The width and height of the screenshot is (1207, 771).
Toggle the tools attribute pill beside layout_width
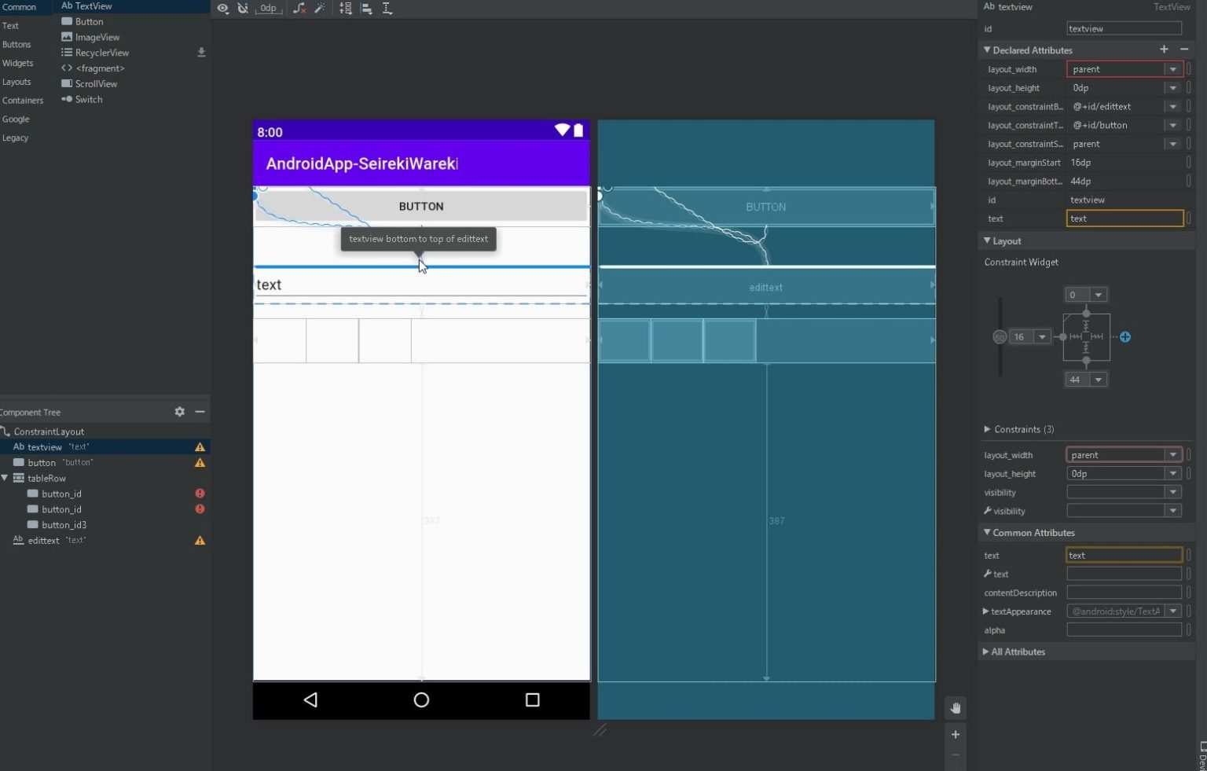1189,68
